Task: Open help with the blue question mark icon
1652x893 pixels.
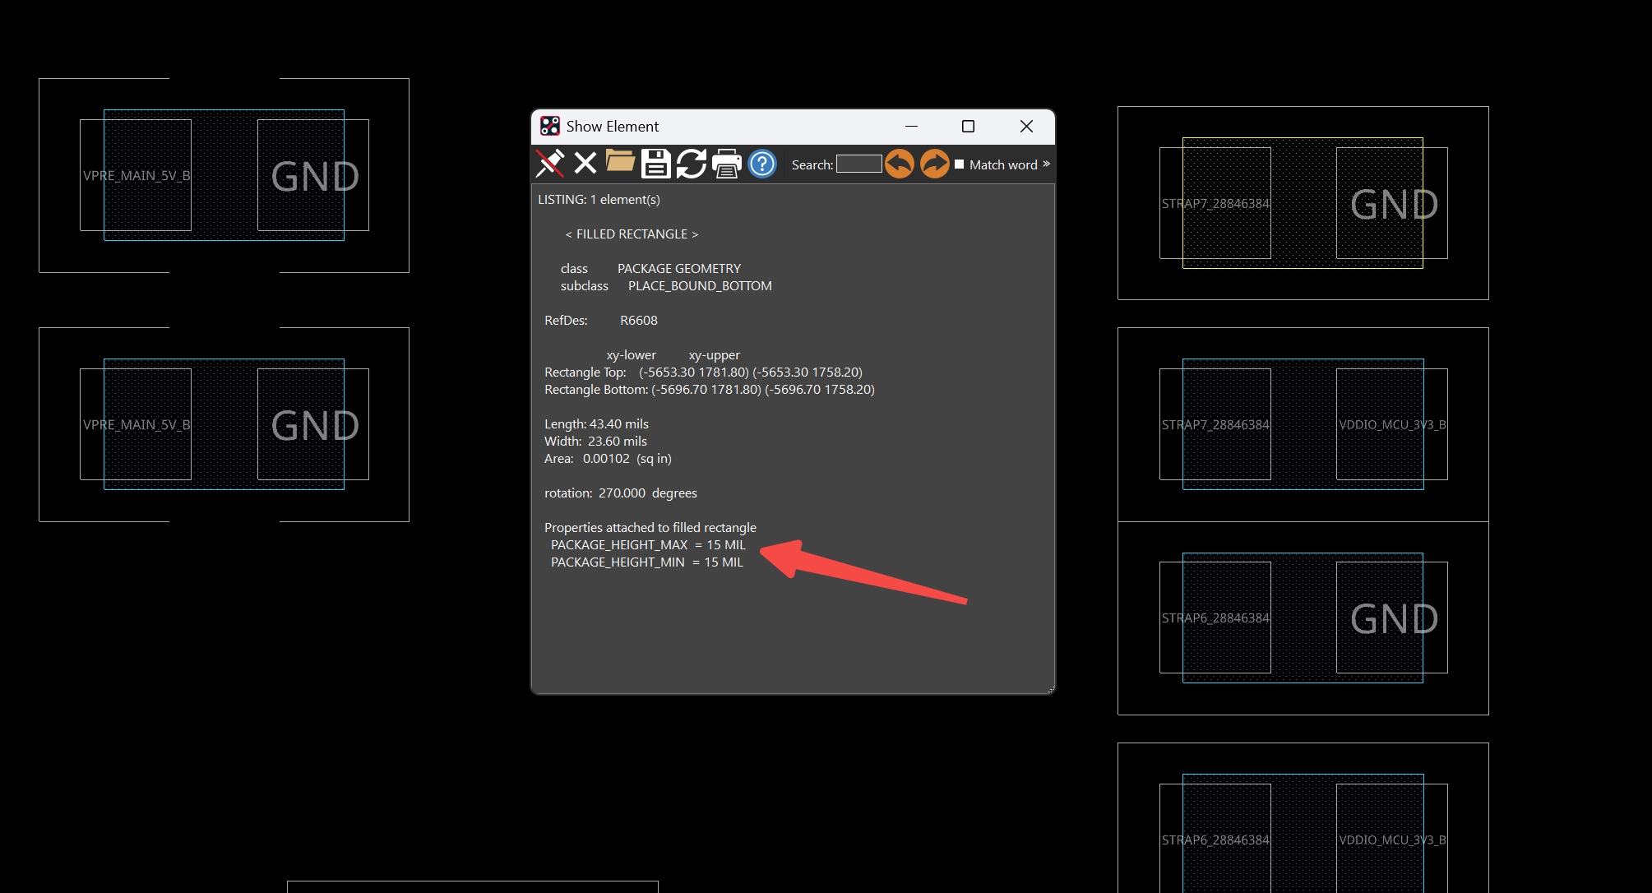Action: point(762,164)
